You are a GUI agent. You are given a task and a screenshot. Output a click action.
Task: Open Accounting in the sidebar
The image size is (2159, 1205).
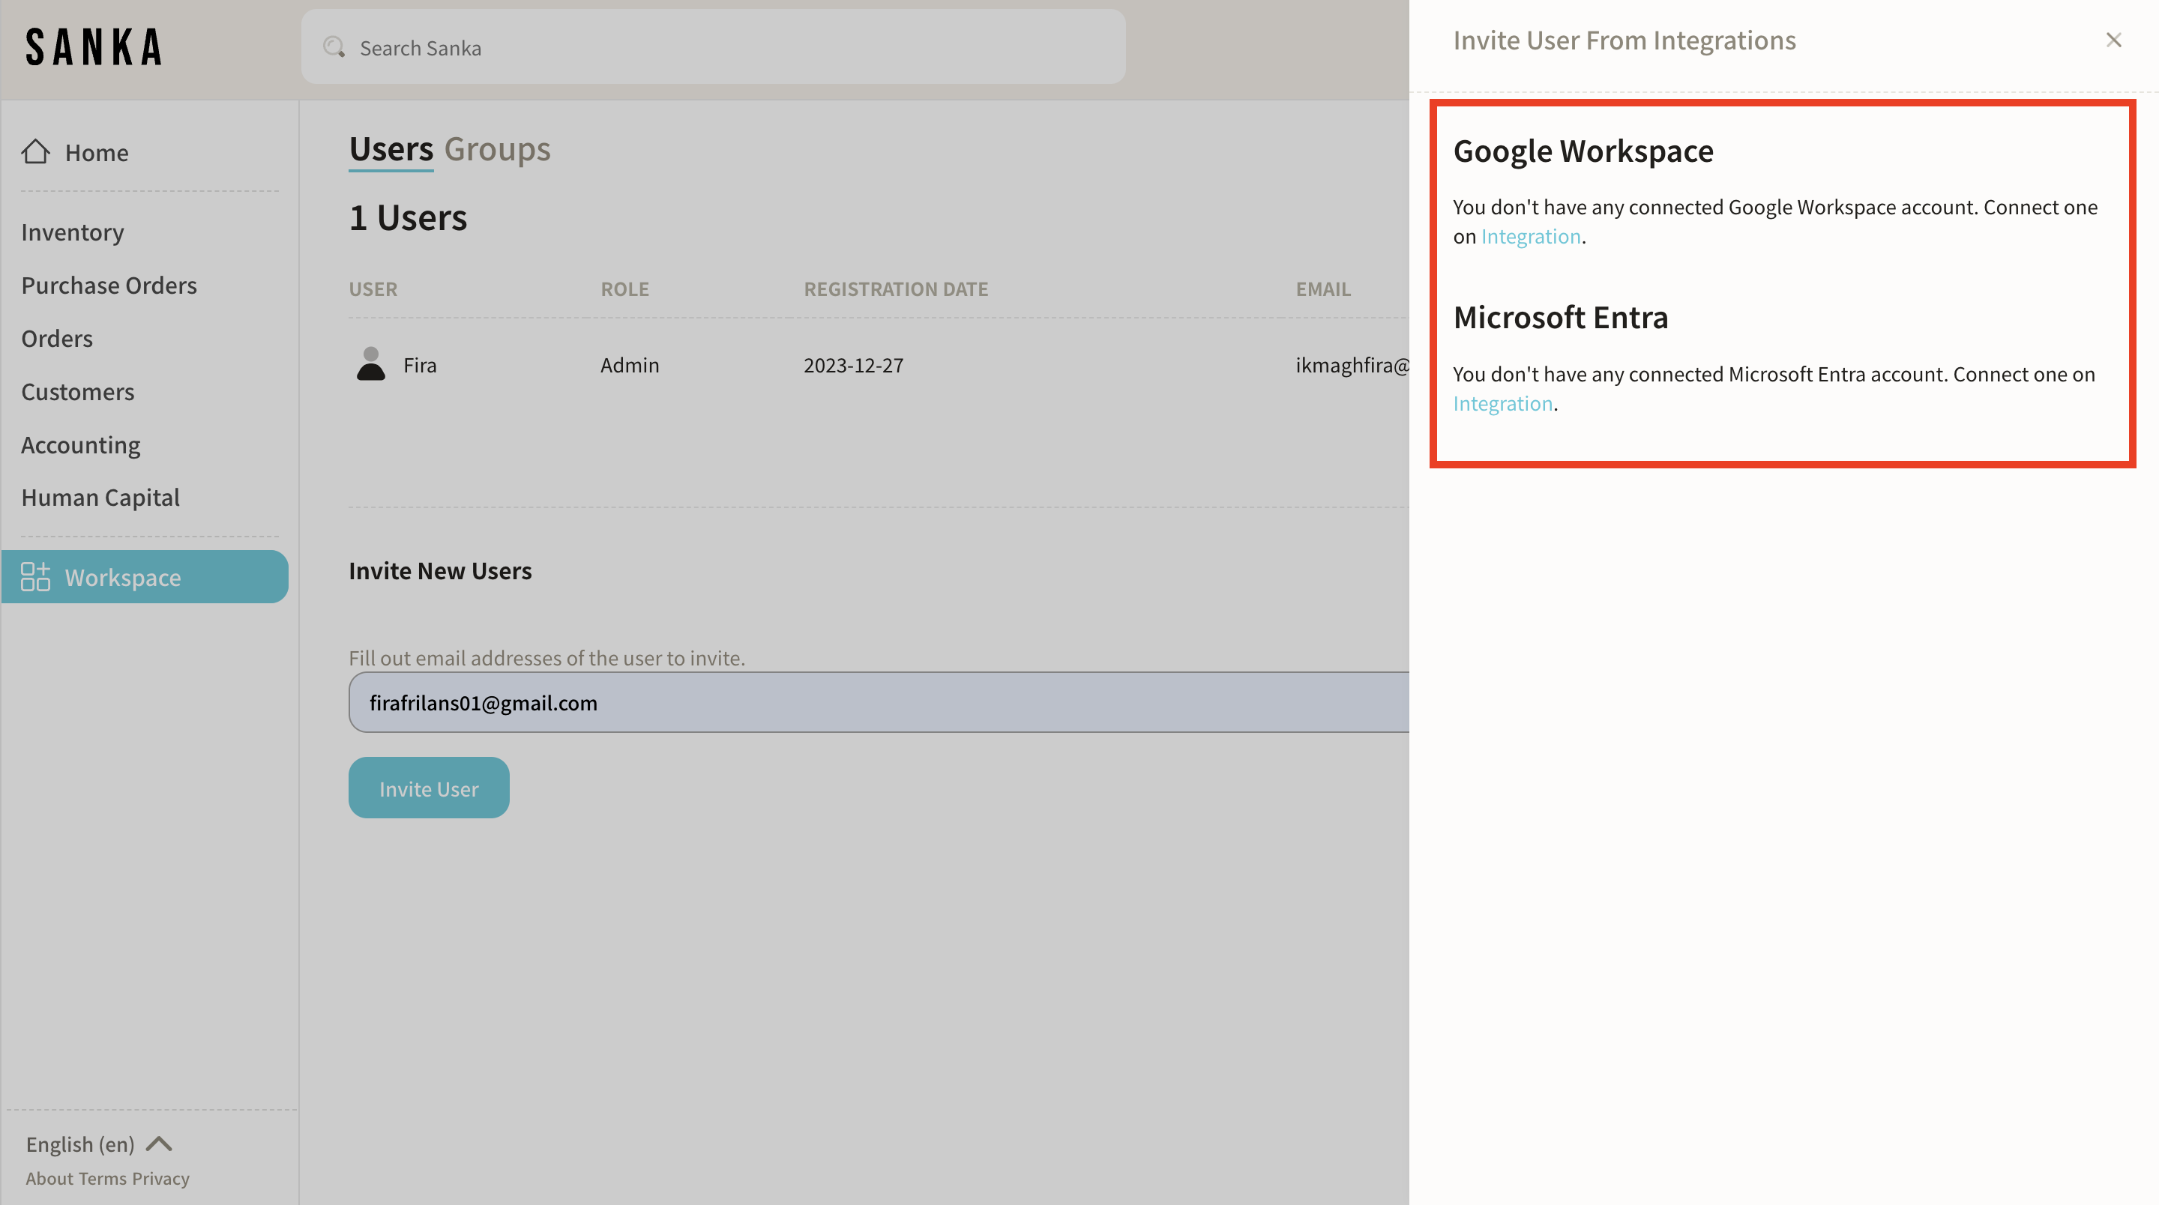coord(80,445)
